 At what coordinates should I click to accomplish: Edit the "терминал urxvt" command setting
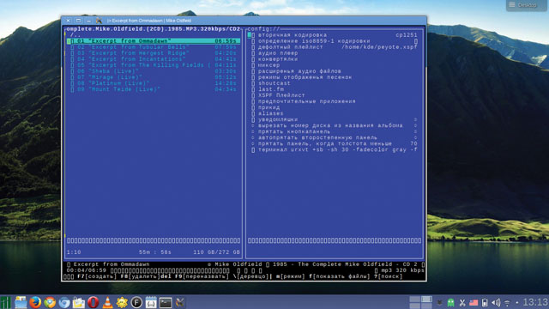[334, 149]
